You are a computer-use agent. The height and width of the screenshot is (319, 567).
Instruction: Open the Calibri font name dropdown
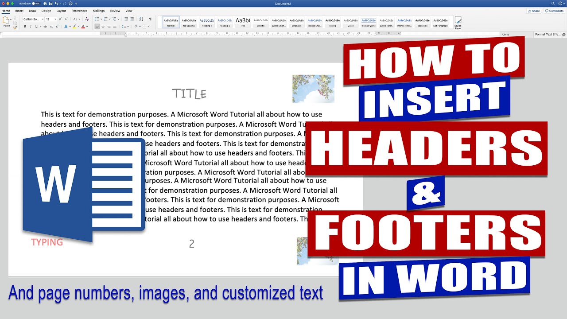click(33, 19)
